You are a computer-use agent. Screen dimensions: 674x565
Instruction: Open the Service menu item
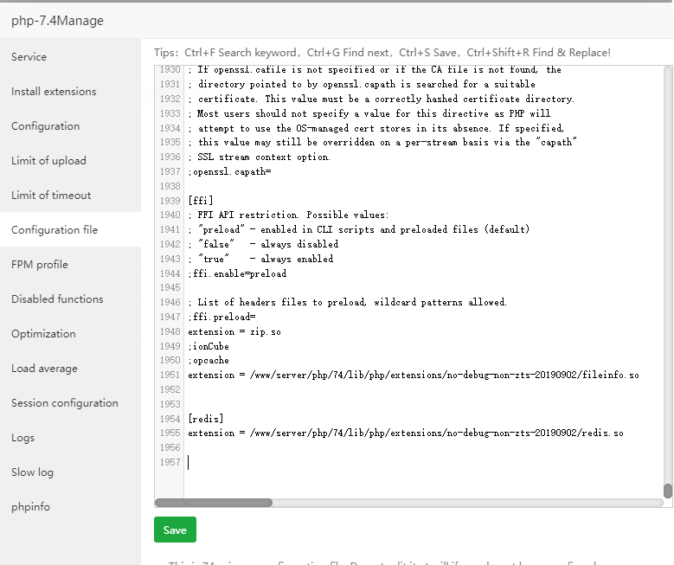pyautogui.click(x=29, y=57)
